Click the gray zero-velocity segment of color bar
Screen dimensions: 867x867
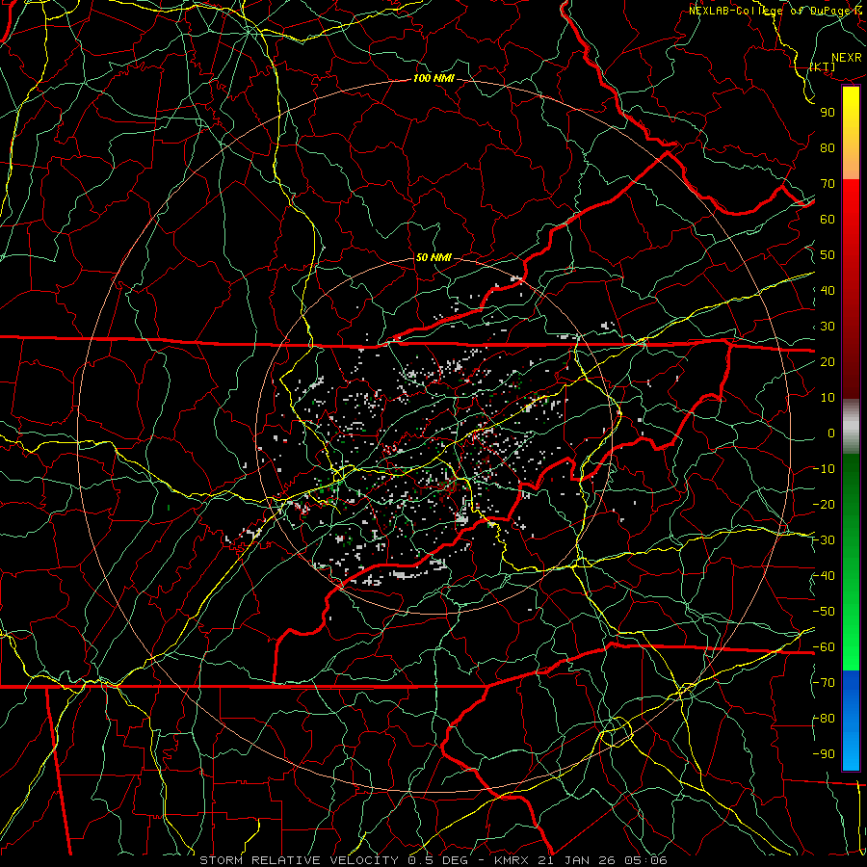851,427
